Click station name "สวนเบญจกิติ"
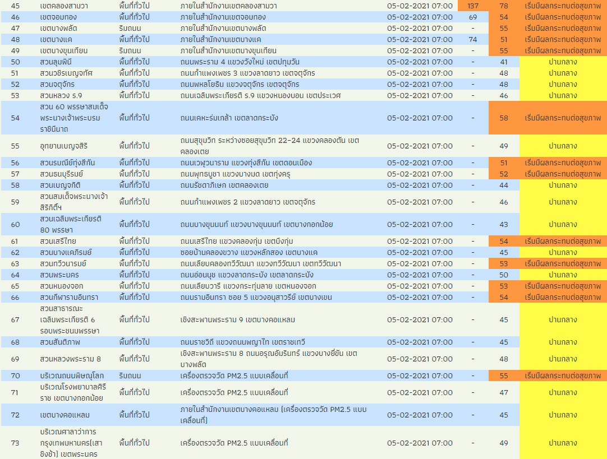Viewport: 607px width, 459px height. point(60,185)
